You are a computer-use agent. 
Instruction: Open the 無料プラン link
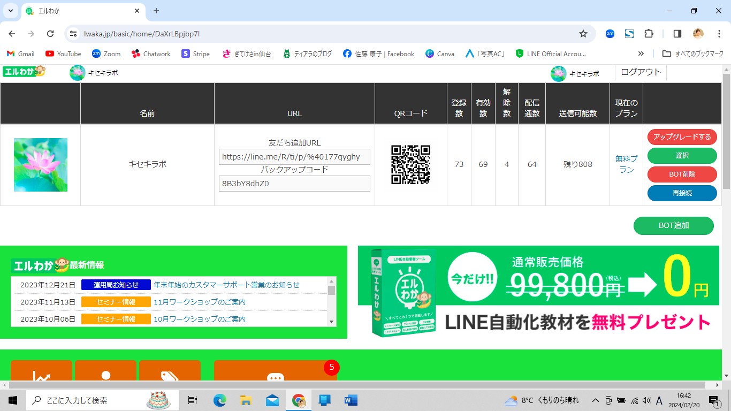pyautogui.click(x=626, y=164)
